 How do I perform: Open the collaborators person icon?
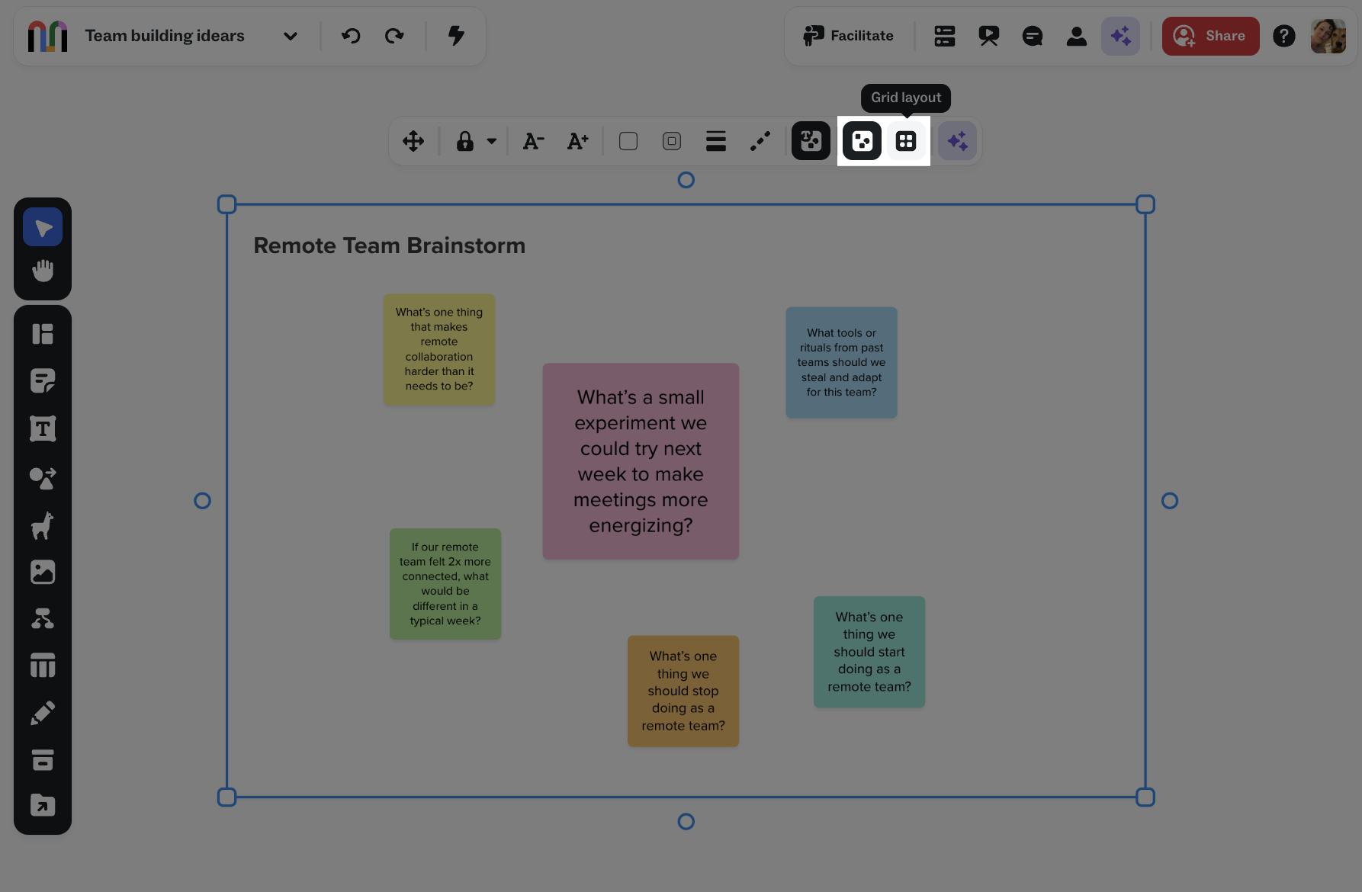tap(1077, 36)
